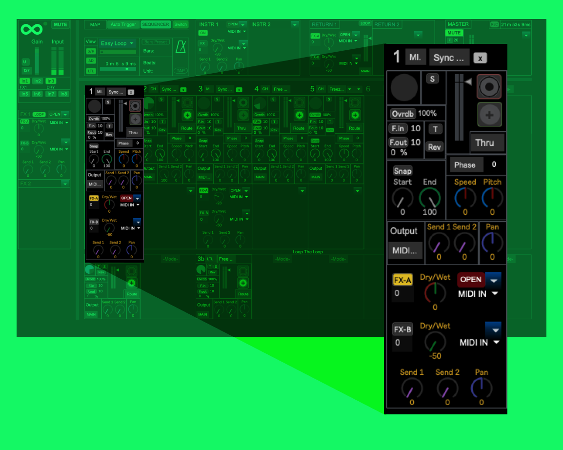This screenshot has height=450, width=563.
Task: Click the REC indicator in Master section
Action: [494, 24]
